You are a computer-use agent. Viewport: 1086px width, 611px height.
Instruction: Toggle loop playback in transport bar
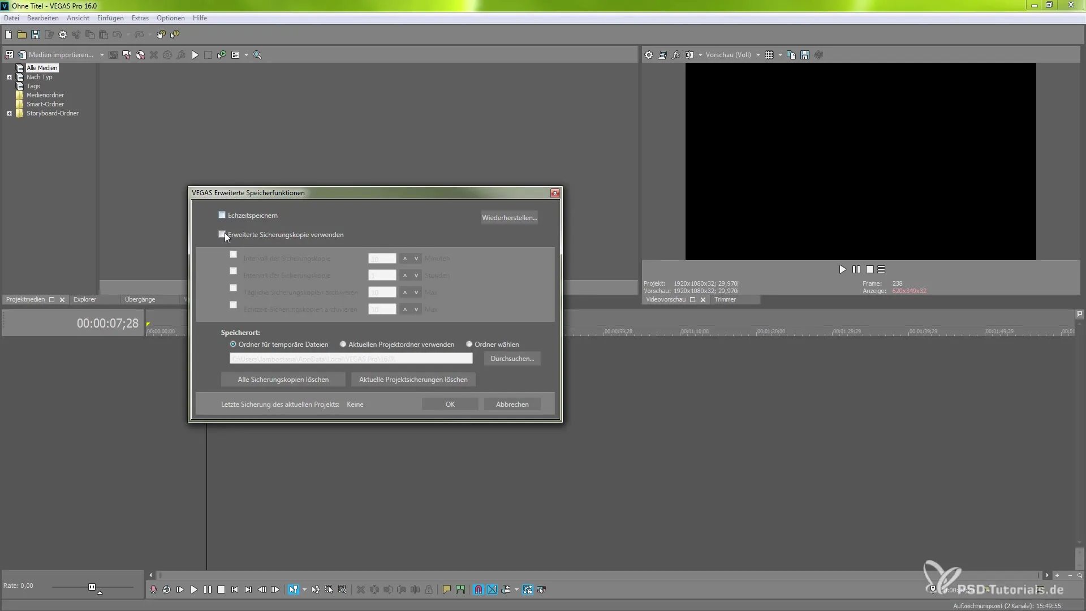coord(167,590)
